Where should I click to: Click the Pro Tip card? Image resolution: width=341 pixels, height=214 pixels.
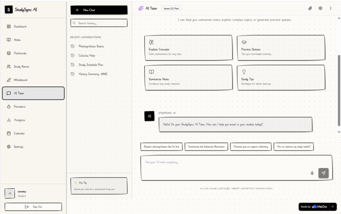point(99,186)
